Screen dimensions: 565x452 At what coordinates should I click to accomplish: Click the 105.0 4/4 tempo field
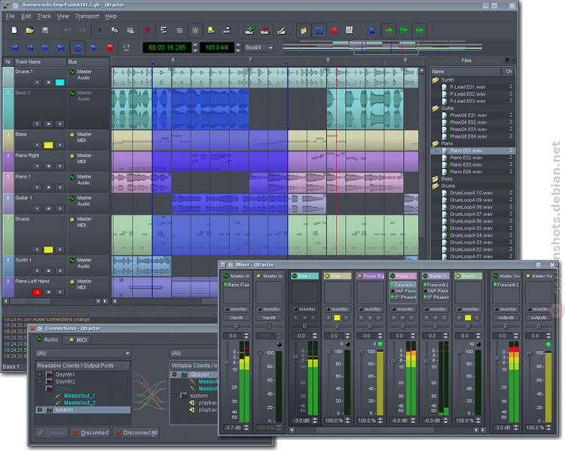[217, 47]
